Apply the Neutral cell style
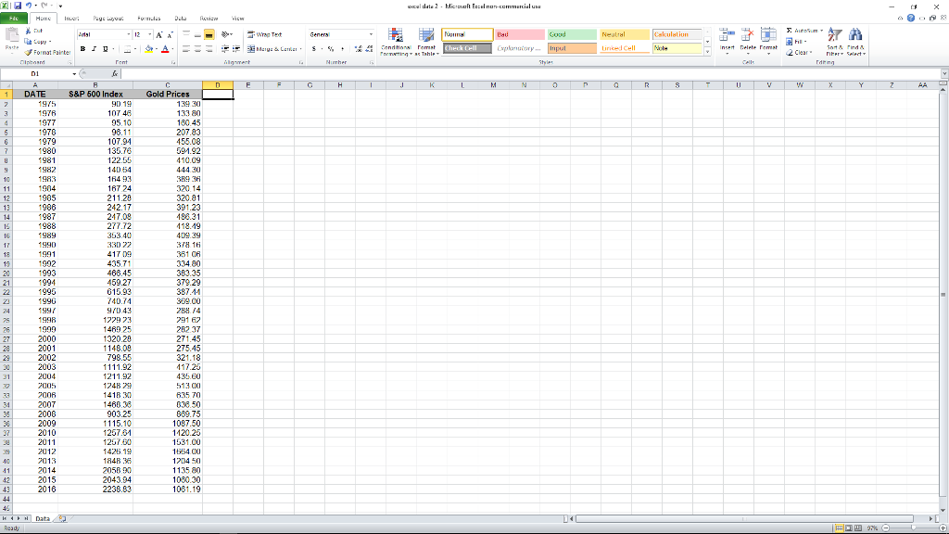Viewport: 949px width, 534px height. point(625,34)
